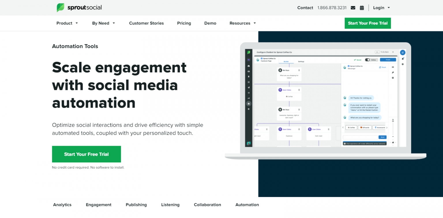Switch to the Settings tab in the chatbot builder

click(301, 61)
